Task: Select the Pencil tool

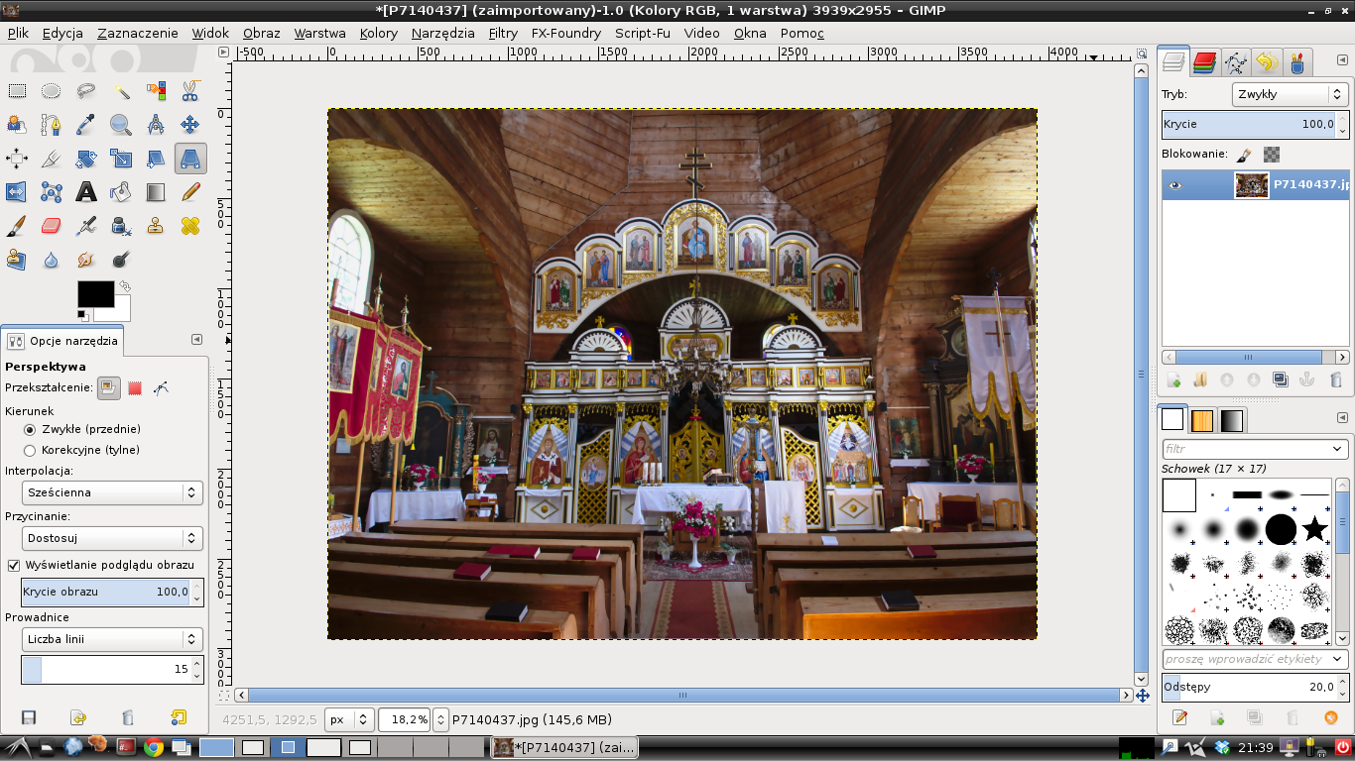Action: (x=190, y=192)
